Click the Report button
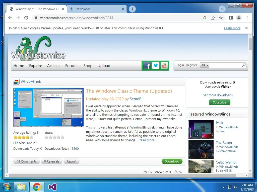This screenshot has height=192, width=257. (x=72, y=161)
